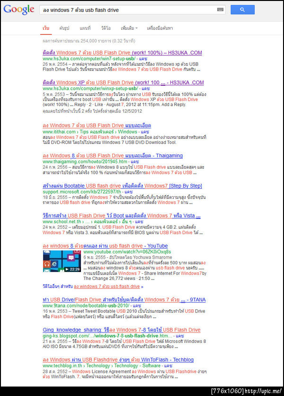Switch to แผนที่ maps tab
Image resolution: width=284 pixels, height=396 pixels.
[x=85, y=28]
